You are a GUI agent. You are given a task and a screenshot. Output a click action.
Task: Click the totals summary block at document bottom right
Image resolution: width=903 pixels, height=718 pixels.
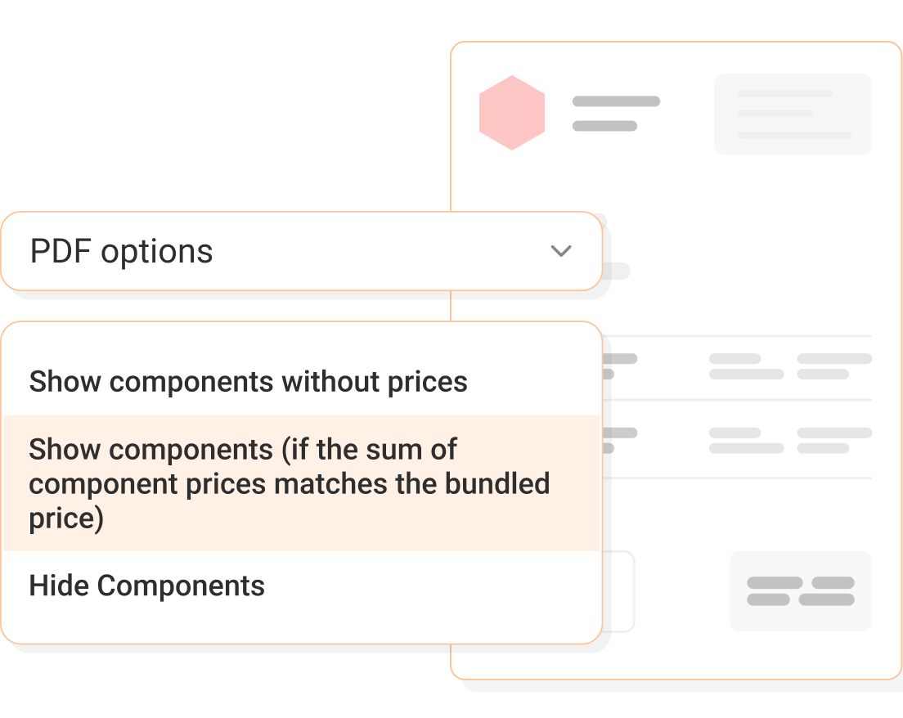point(800,590)
